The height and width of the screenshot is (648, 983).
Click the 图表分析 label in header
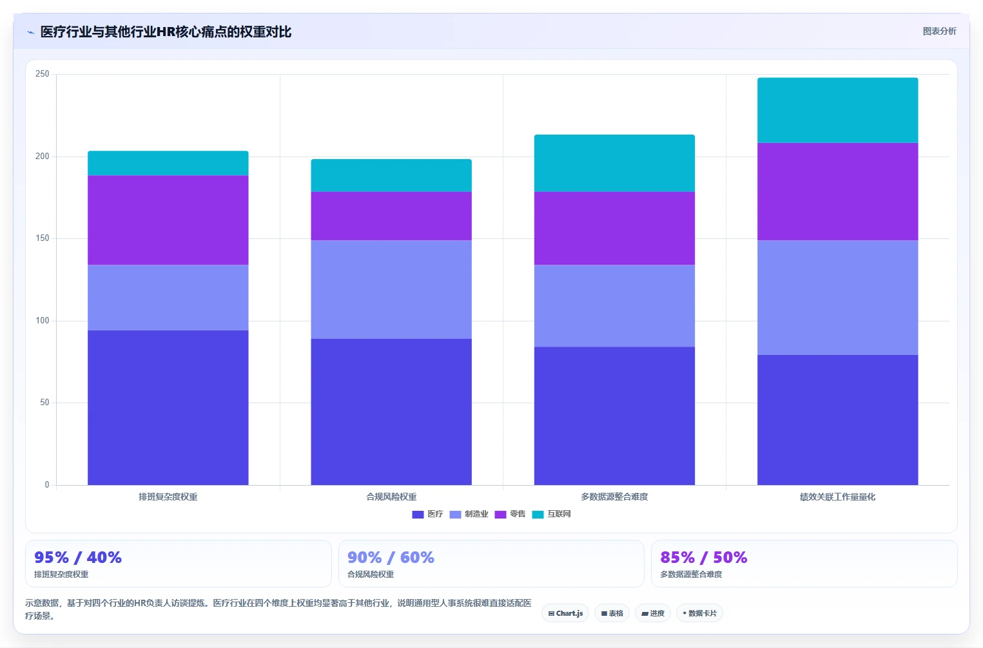[x=939, y=31]
